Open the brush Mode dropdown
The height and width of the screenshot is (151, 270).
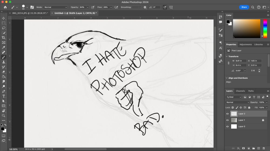(55, 7)
